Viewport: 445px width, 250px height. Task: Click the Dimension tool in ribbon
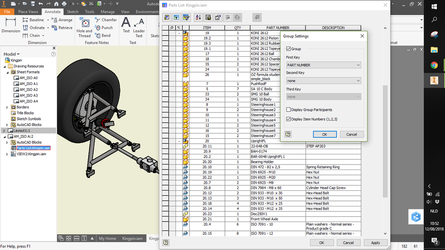coord(11,25)
